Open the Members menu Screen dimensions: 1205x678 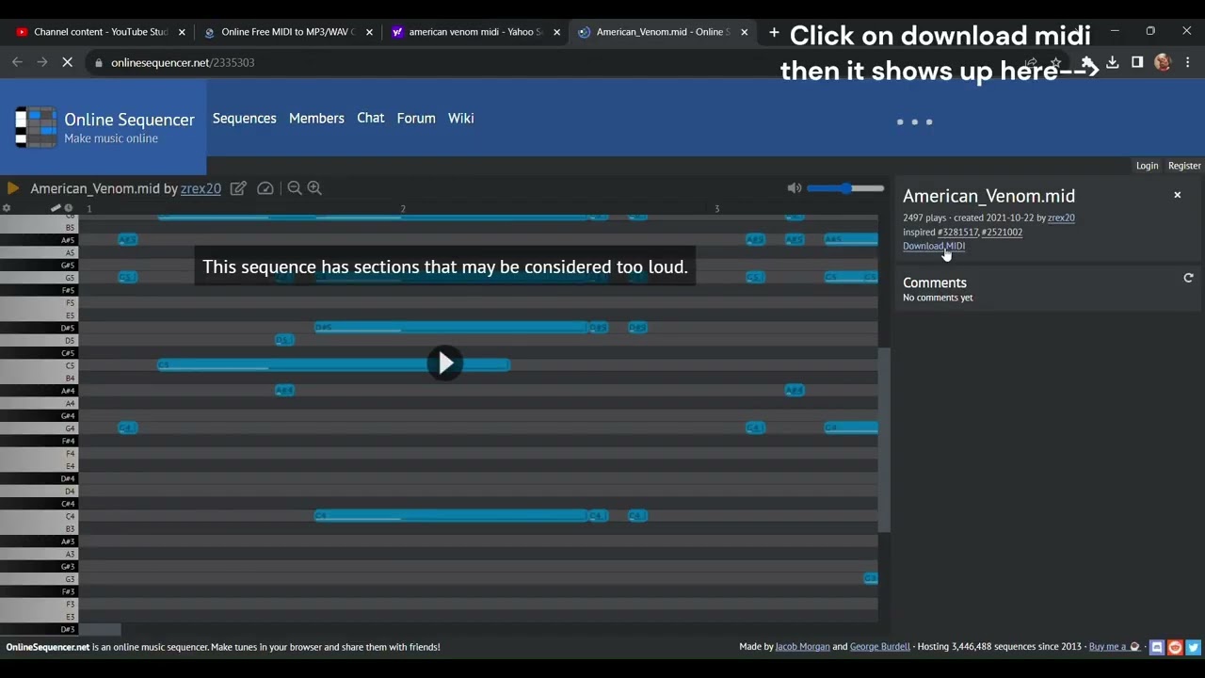pos(316,118)
